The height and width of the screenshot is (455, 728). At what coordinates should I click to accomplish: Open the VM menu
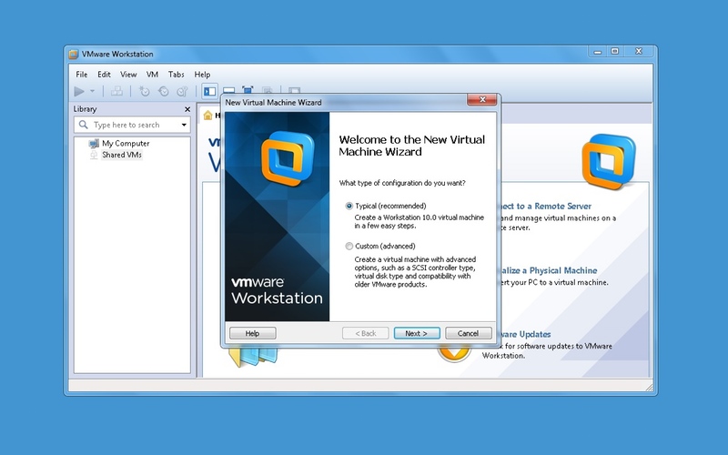click(152, 75)
